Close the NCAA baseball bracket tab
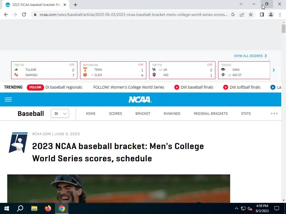This screenshot has width=286, height=214. pos(65,5)
